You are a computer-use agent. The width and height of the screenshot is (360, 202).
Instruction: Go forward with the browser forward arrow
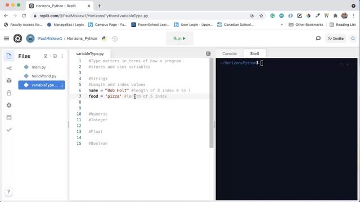[15, 16]
